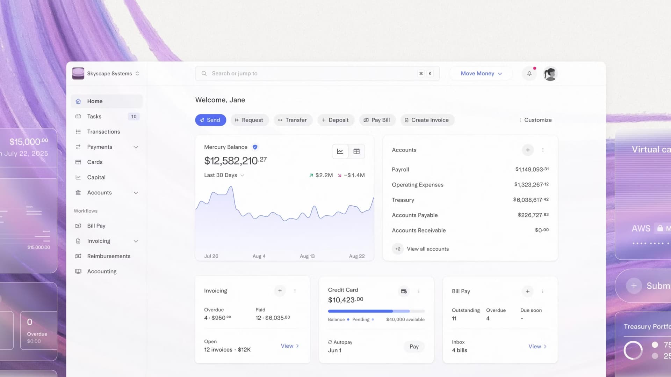Add a new account with plus icon

tap(528, 150)
